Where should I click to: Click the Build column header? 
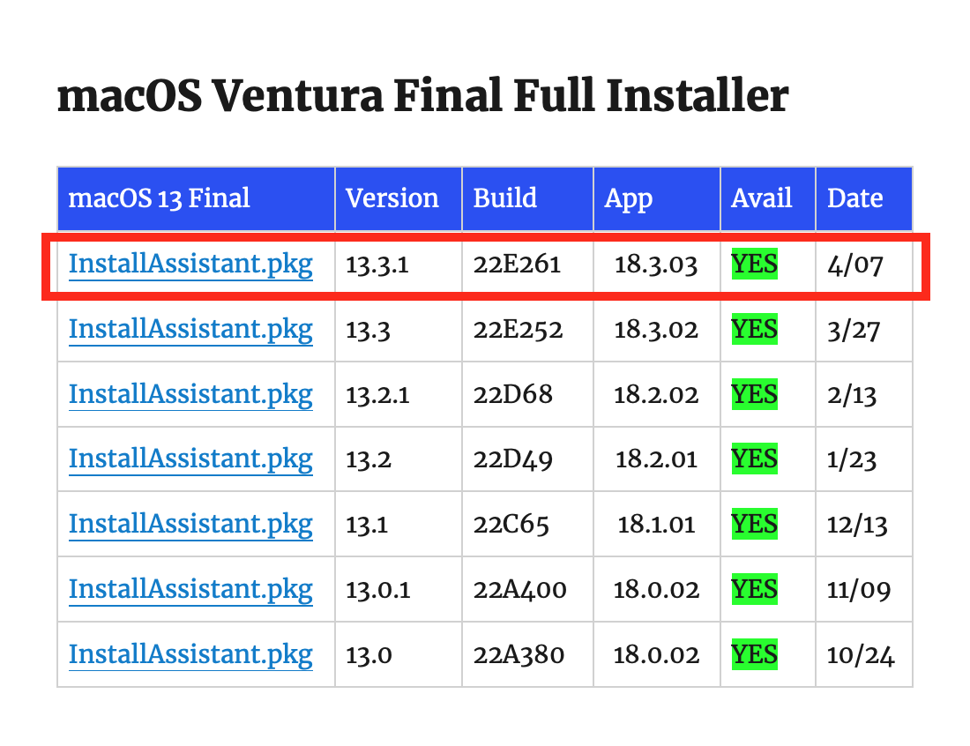[505, 198]
